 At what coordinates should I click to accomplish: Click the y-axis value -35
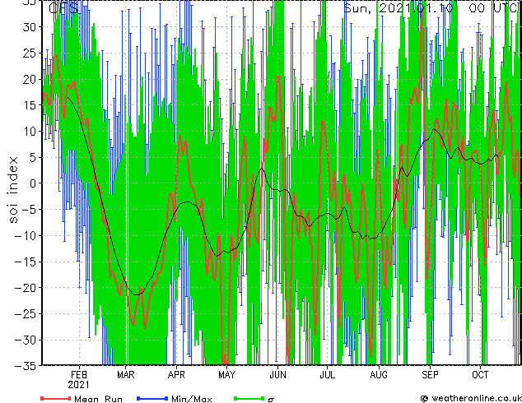point(26,366)
